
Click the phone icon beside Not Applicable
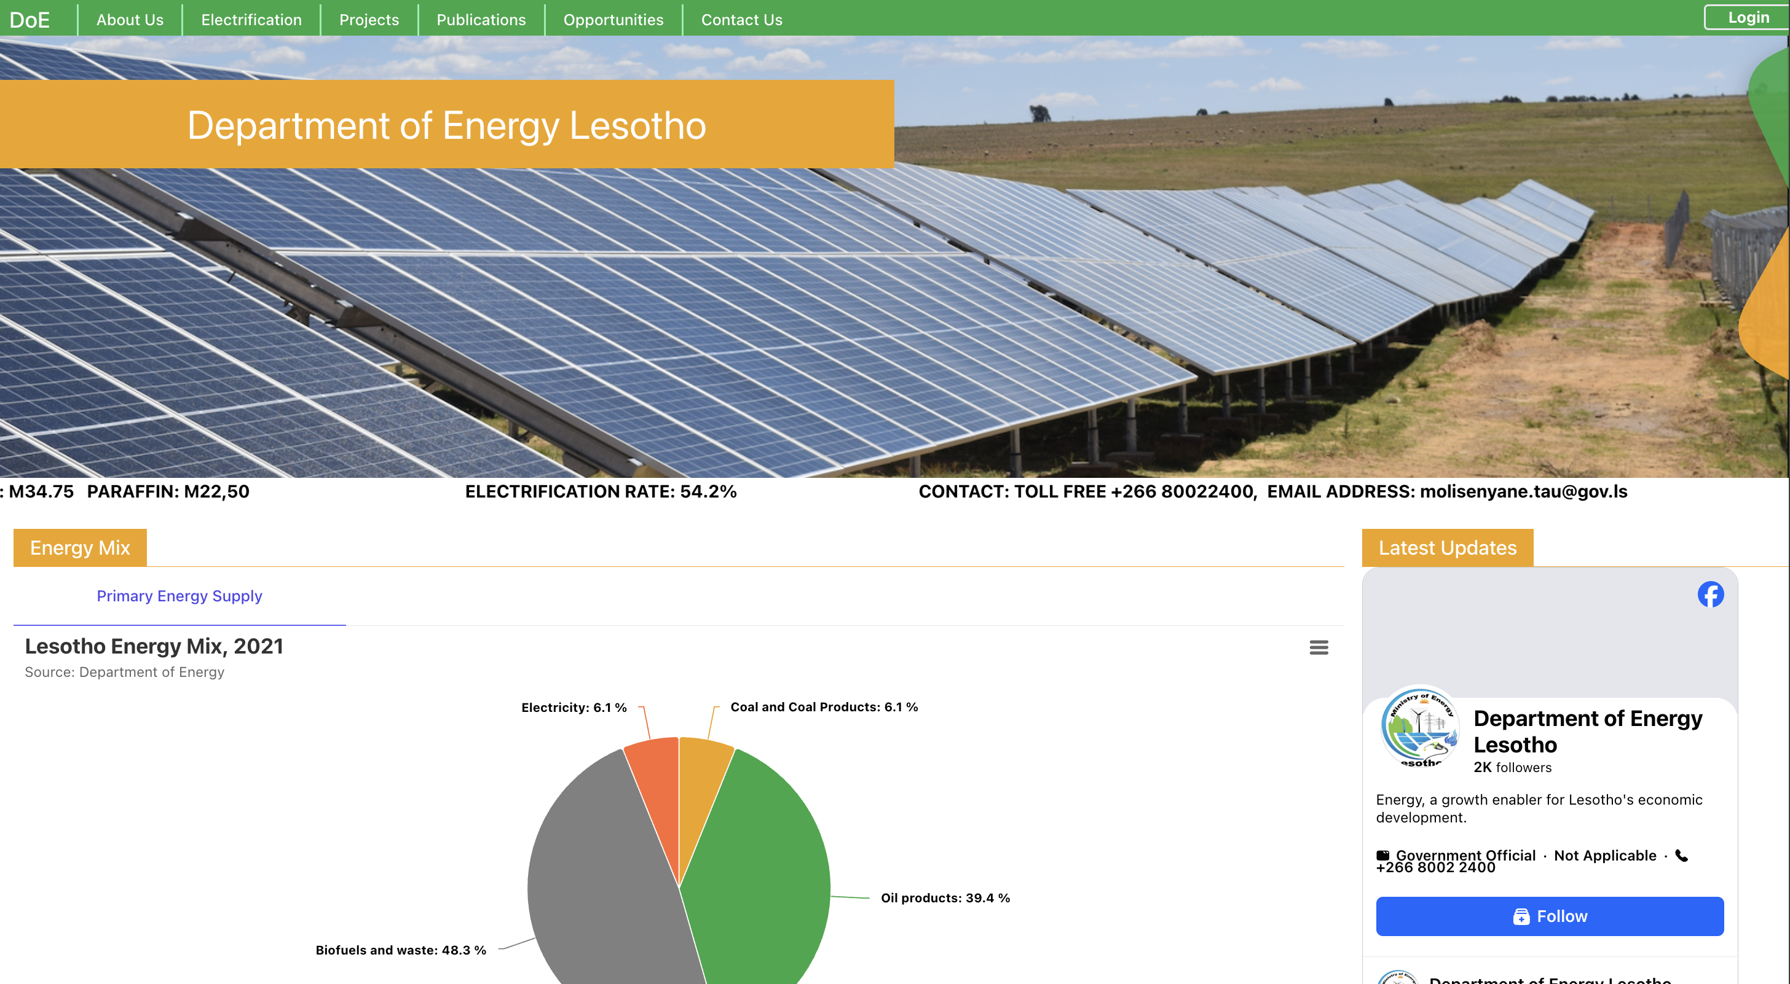pyautogui.click(x=1682, y=856)
